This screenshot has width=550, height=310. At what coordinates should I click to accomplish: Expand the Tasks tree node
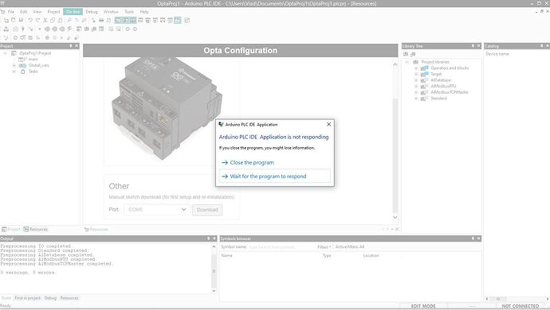pos(14,72)
